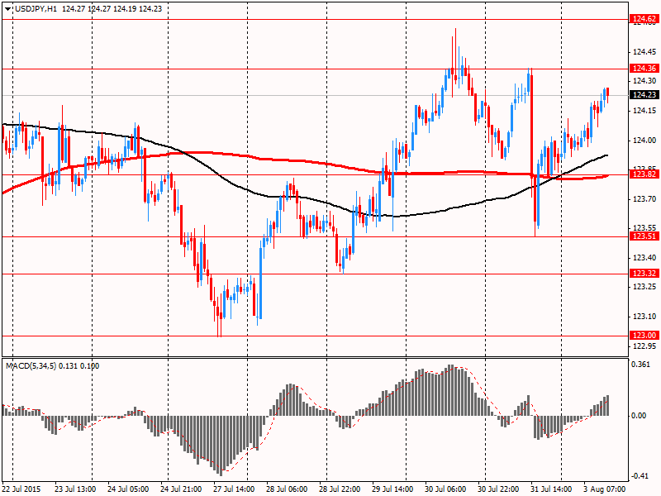Select the 123.00 support level label
This screenshot has height=496, width=661.
tap(644, 336)
